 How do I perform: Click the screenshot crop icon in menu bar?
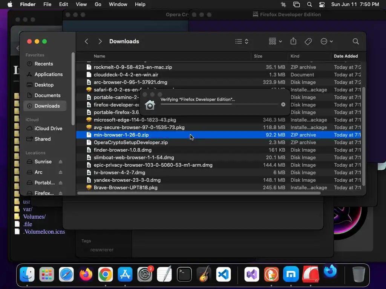(x=283, y=5)
